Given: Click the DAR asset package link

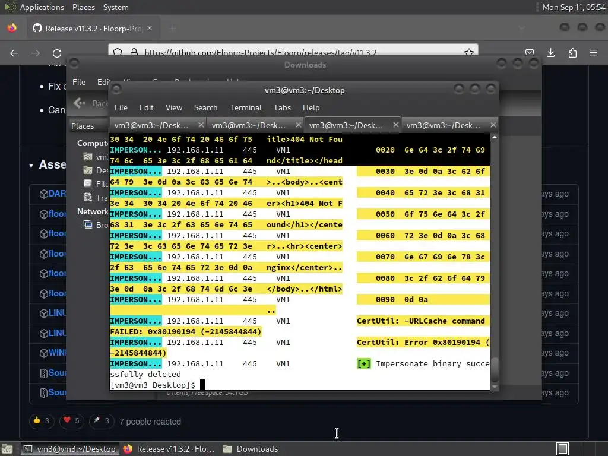Looking at the screenshot, I should click(58, 194).
